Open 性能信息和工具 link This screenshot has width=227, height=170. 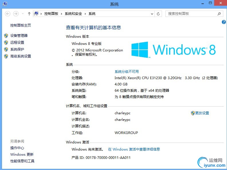(22, 161)
